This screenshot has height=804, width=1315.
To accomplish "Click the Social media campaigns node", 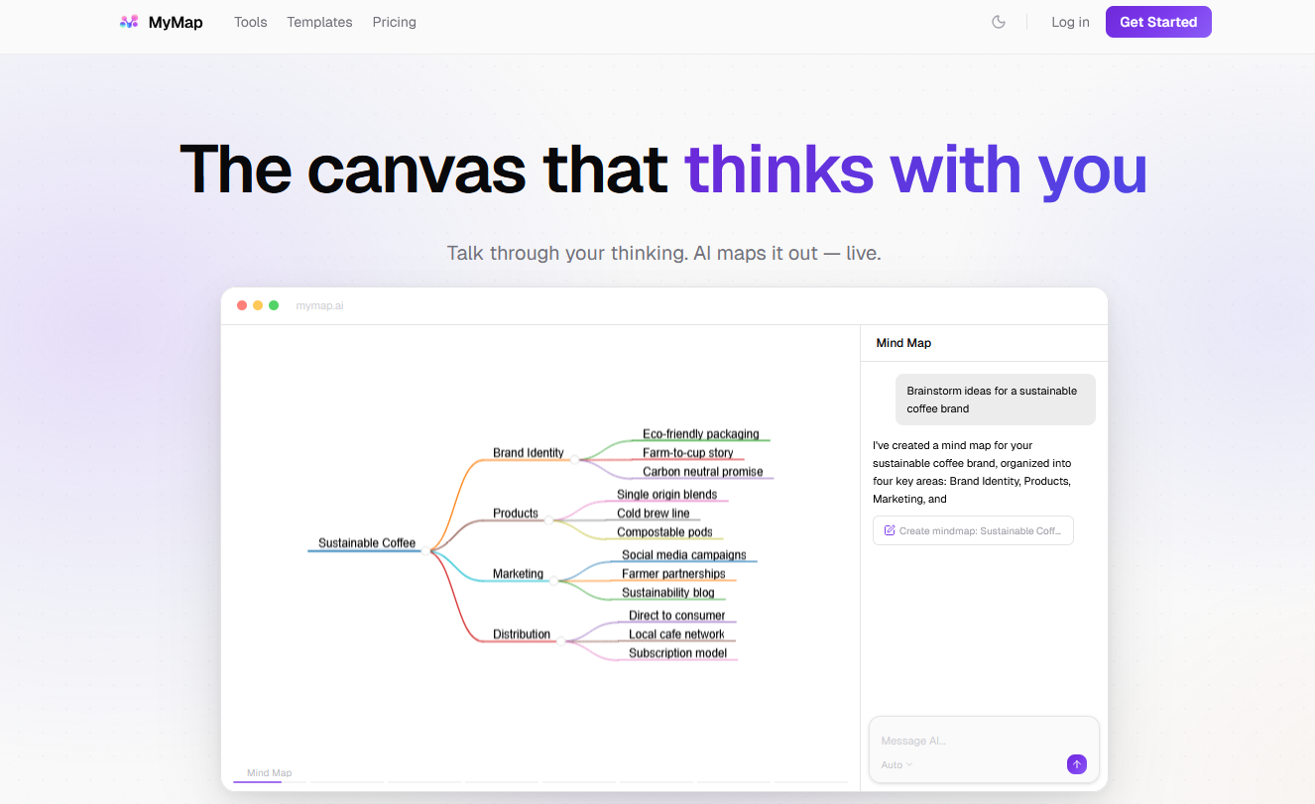I will point(684,554).
